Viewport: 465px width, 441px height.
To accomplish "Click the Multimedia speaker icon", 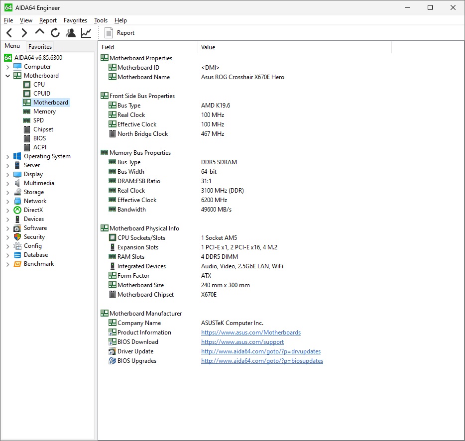I will (x=17, y=183).
